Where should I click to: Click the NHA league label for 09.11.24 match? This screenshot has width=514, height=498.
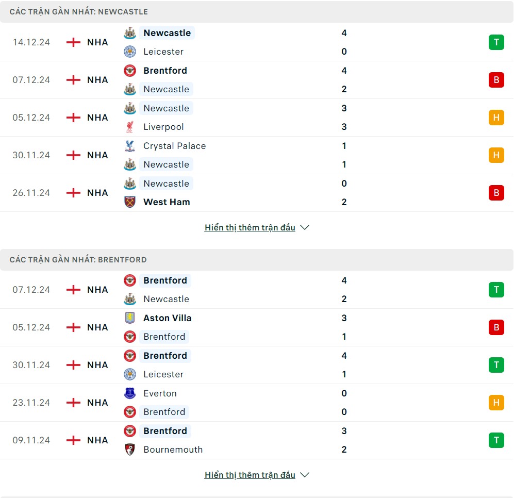97,440
